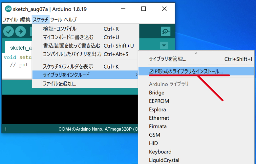Image resolution: width=256 pixels, height=164 pixels.
Task: Select コンパイルしたバイナリを出力 entry
Action: pyautogui.click(x=86, y=54)
